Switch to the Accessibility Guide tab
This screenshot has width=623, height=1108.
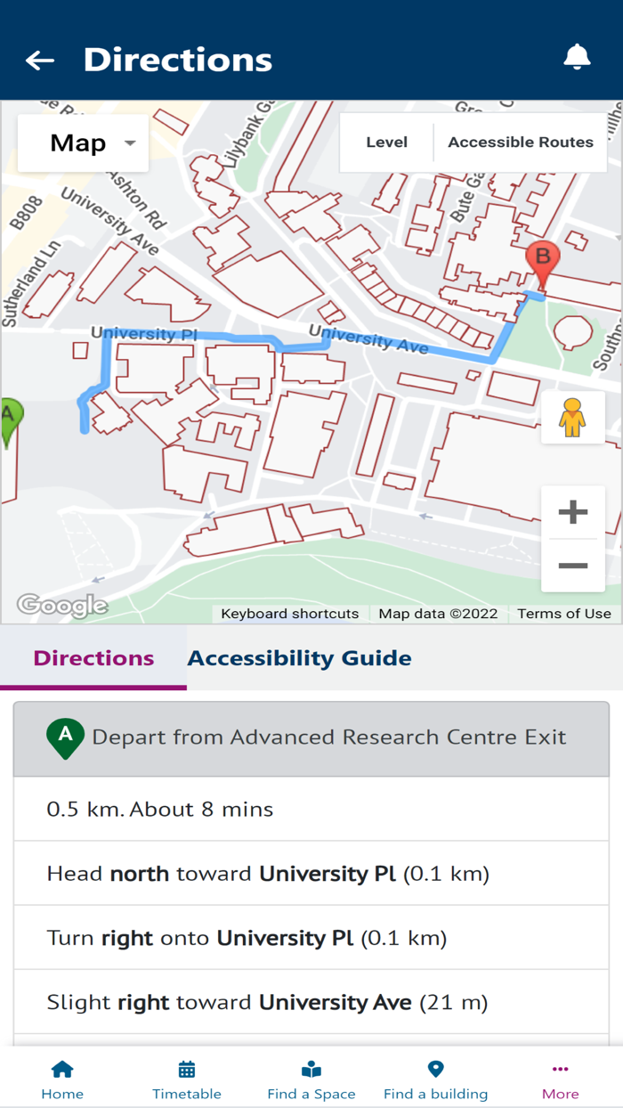click(298, 657)
